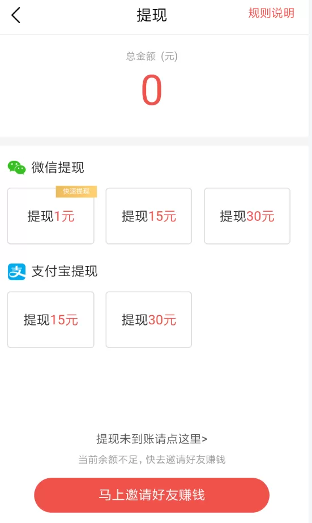Tap the chevron after 提现未到账请点这里
The width and height of the screenshot is (312, 523).
tap(204, 439)
